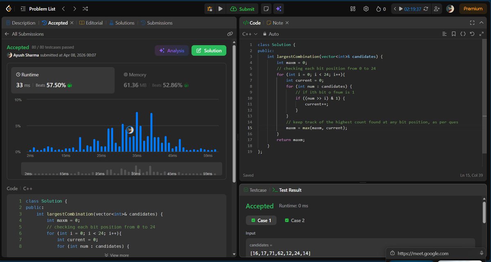Go to next problem arrow
This screenshot has height=262, width=491.
(75, 9)
